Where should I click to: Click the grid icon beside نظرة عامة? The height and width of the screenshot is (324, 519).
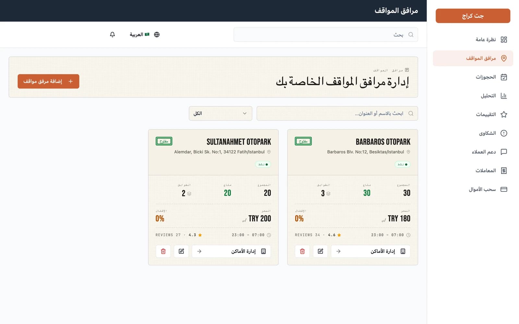pos(504,40)
